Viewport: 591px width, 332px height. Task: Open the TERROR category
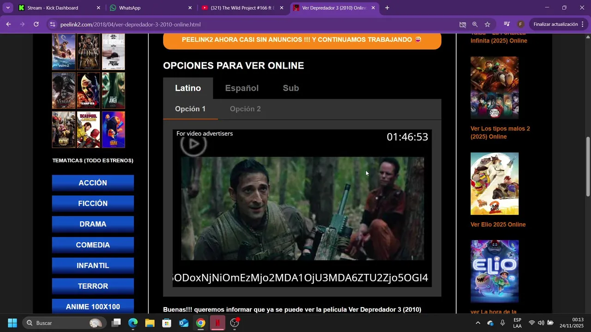click(x=93, y=286)
